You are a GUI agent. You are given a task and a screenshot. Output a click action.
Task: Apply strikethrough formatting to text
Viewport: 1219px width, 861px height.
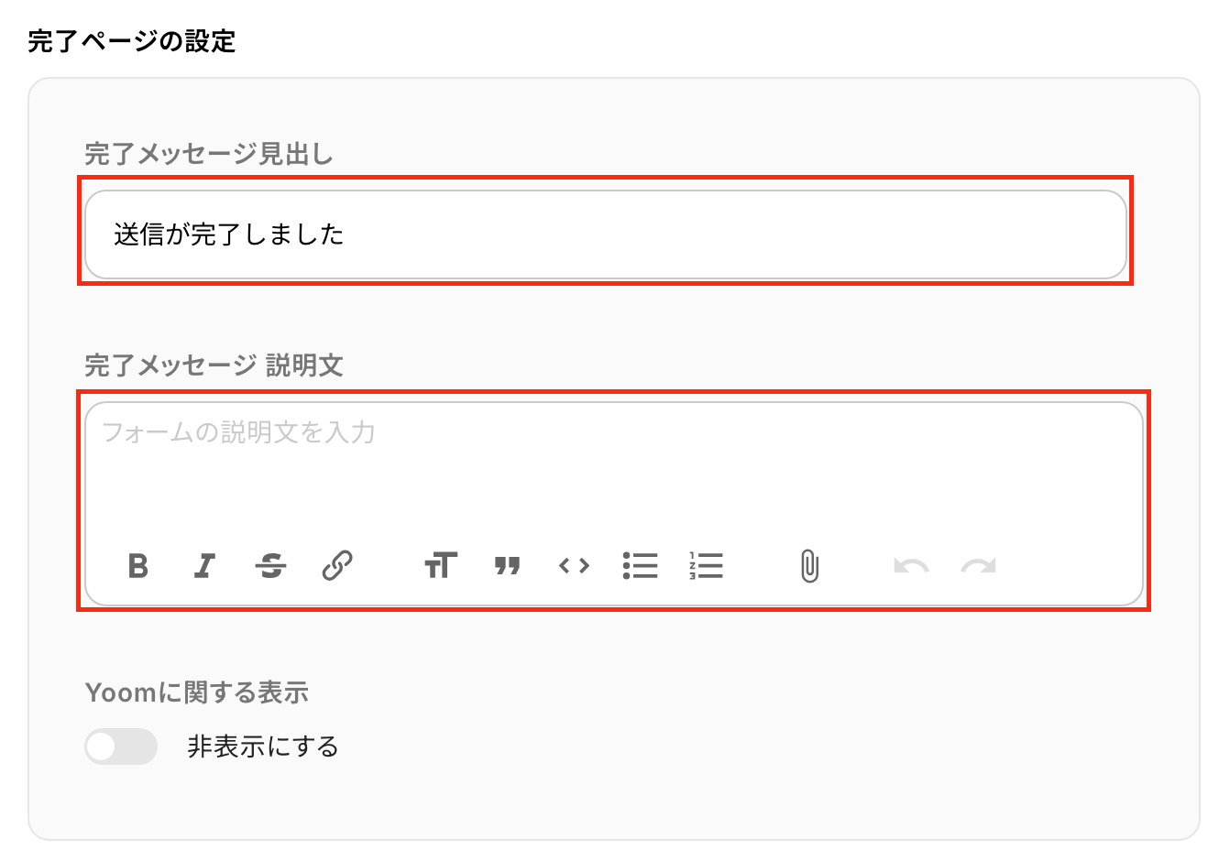(270, 566)
